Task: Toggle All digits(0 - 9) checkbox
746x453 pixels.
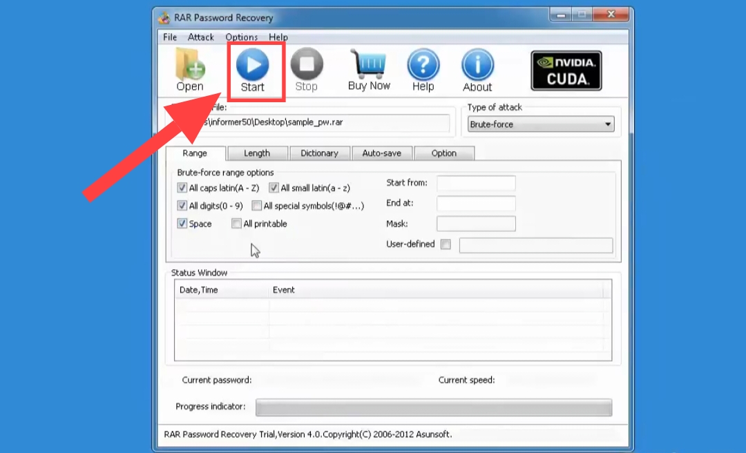Action: [x=182, y=206]
